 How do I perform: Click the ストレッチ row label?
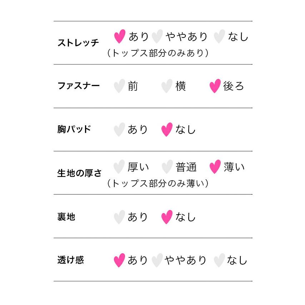point(78,43)
